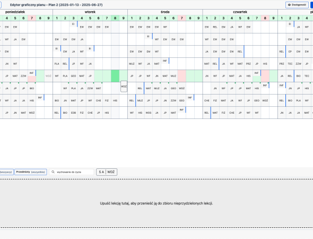Viewport: 313px width, 239px height.
Task: Select the wtorek day header
Action: tap(90, 12)
